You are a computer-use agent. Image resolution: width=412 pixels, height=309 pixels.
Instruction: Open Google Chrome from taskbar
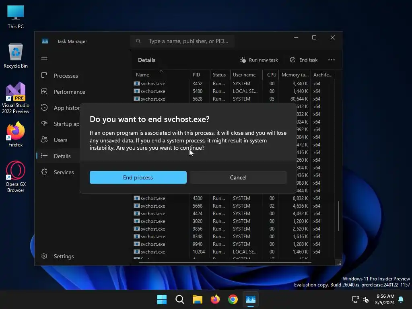[233, 299]
